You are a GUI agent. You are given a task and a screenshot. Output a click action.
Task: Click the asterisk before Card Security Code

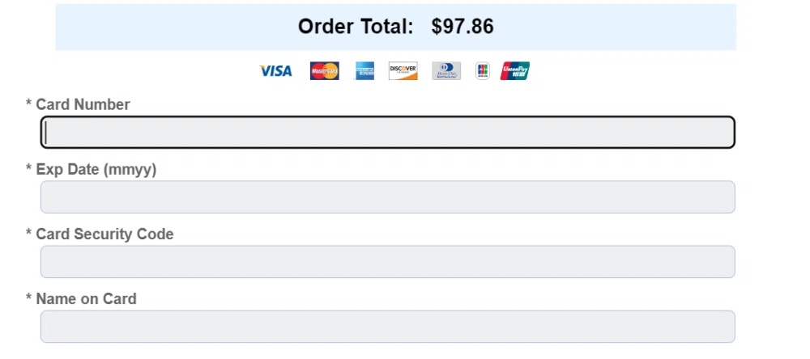tap(29, 234)
